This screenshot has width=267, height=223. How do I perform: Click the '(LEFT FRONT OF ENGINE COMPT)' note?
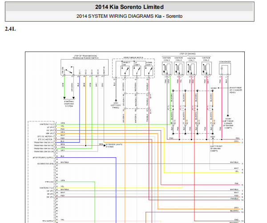[216, 148]
